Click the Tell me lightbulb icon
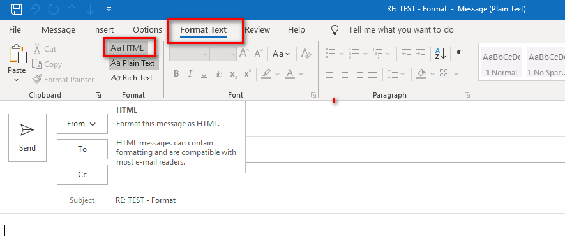 [335, 30]
